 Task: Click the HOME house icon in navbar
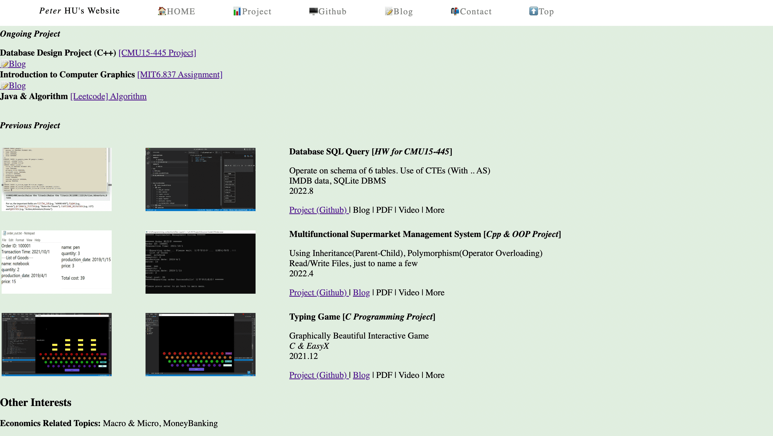pyautogui.click(x=162, y=11)
